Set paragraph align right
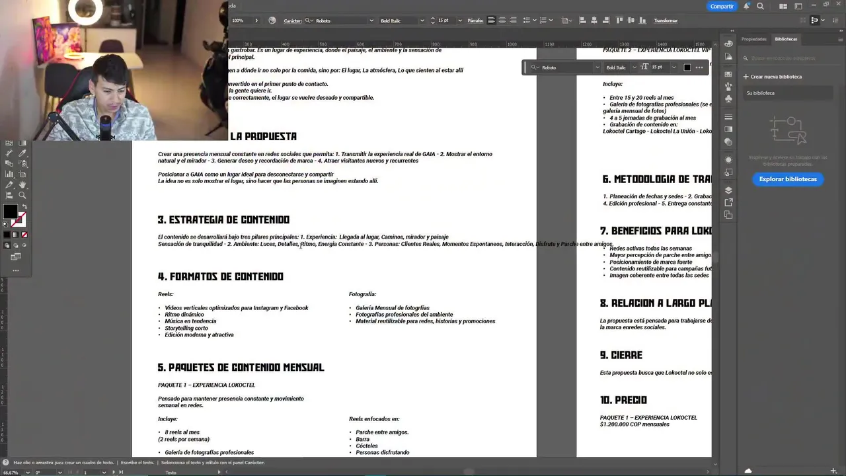 [x=513, y=20]
